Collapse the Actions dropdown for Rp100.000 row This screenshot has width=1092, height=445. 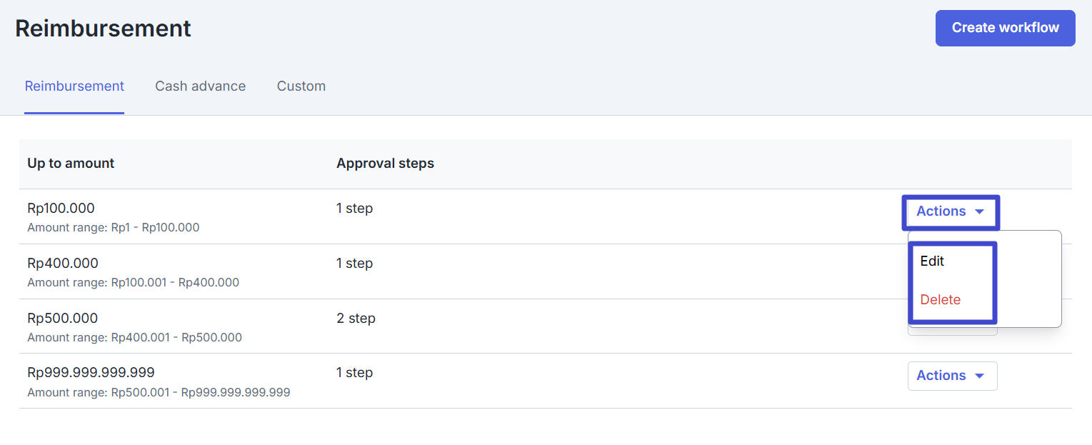pyautogui.click(x=950, y=211)
